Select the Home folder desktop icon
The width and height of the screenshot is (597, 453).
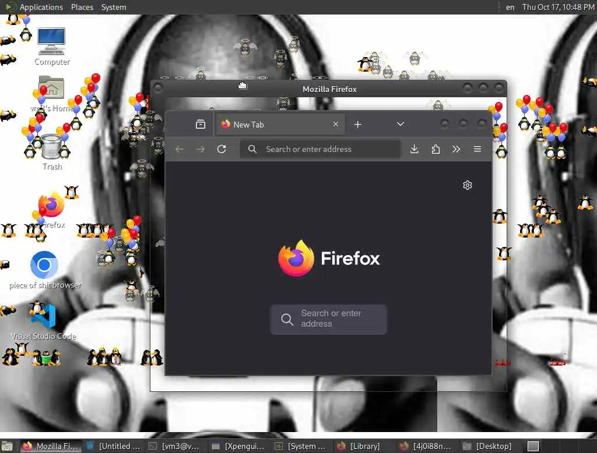(51, 93)
